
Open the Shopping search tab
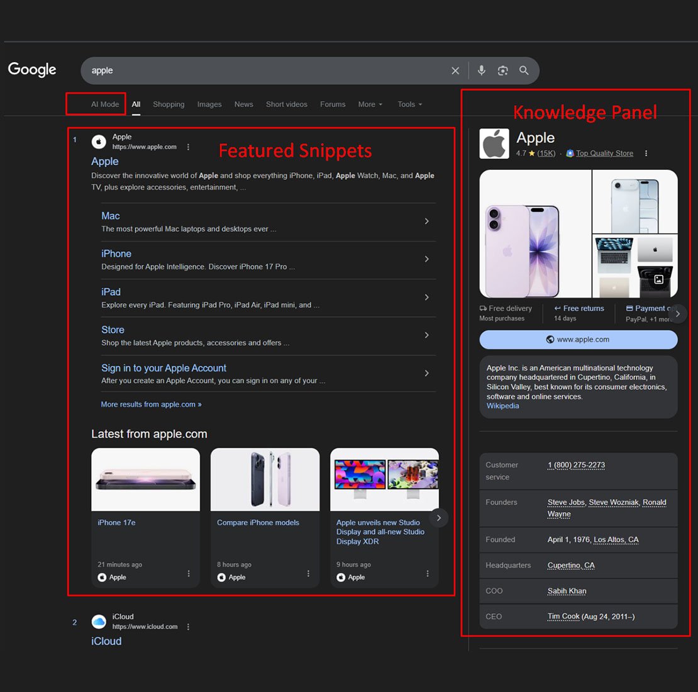pyautogui.click(x=168, y=104)
